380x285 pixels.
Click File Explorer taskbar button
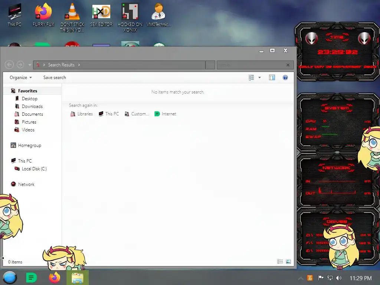[78, 278]
